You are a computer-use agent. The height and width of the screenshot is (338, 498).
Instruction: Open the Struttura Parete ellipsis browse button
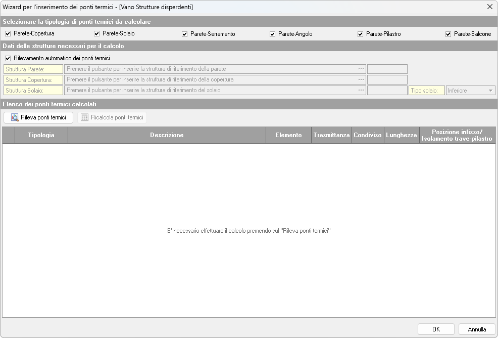(x=361, y=69)
